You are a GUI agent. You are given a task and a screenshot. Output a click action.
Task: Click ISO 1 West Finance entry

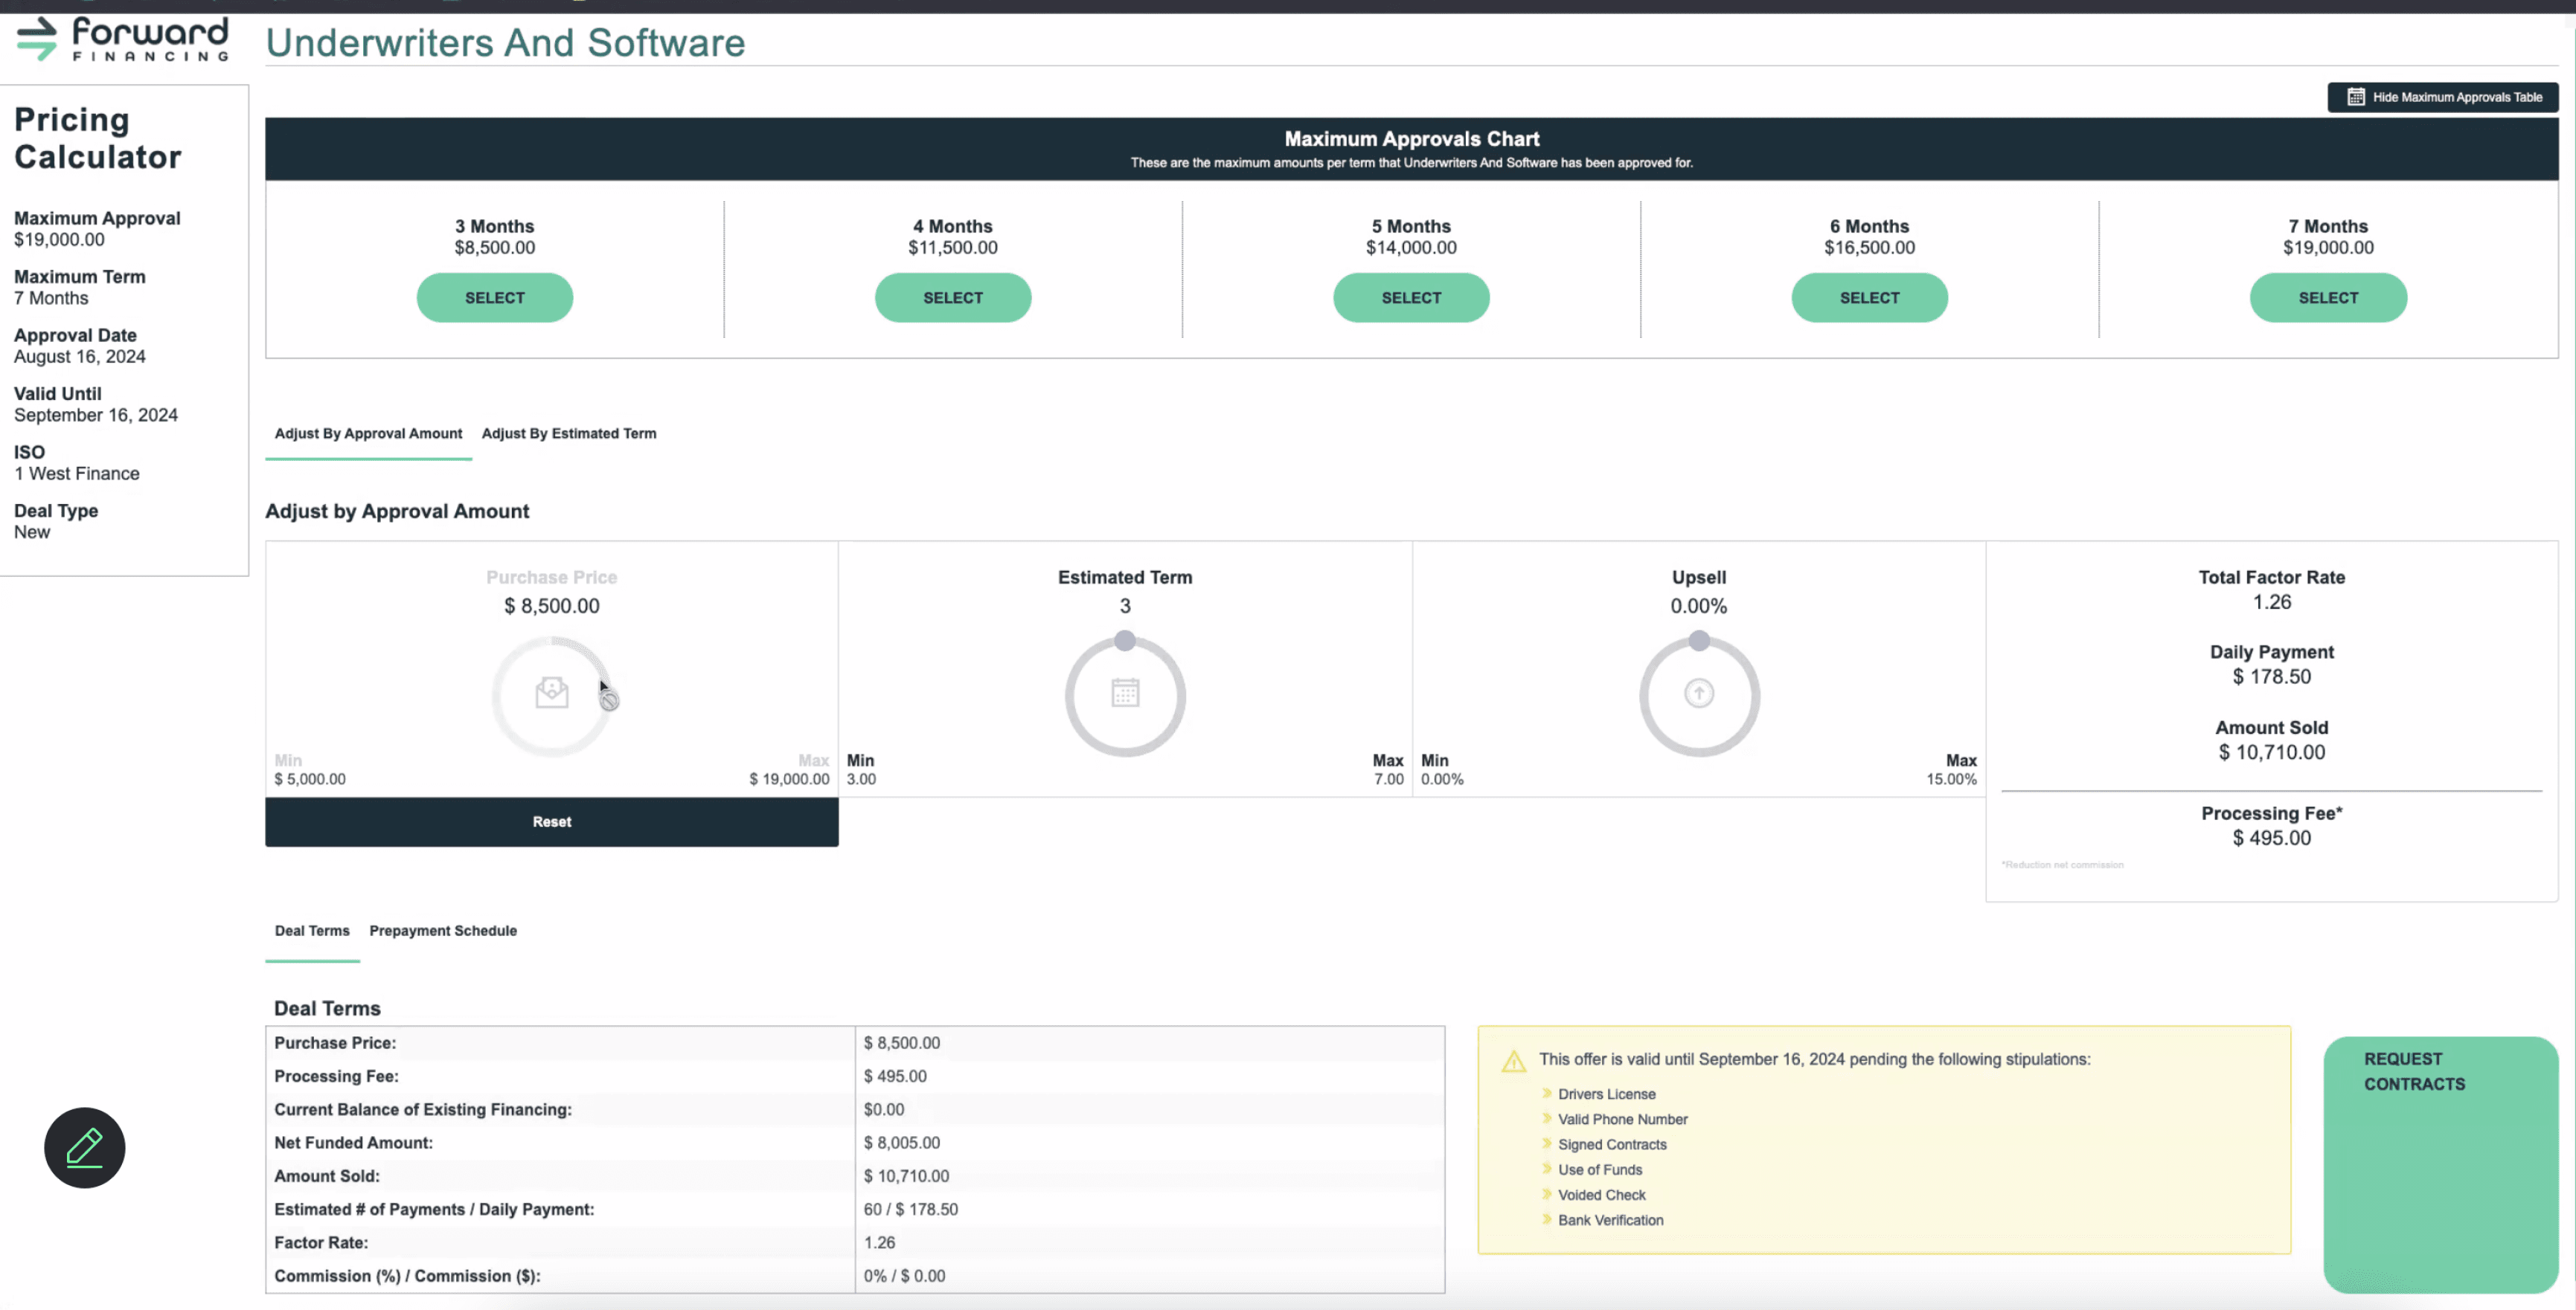[x=77, y=462]
